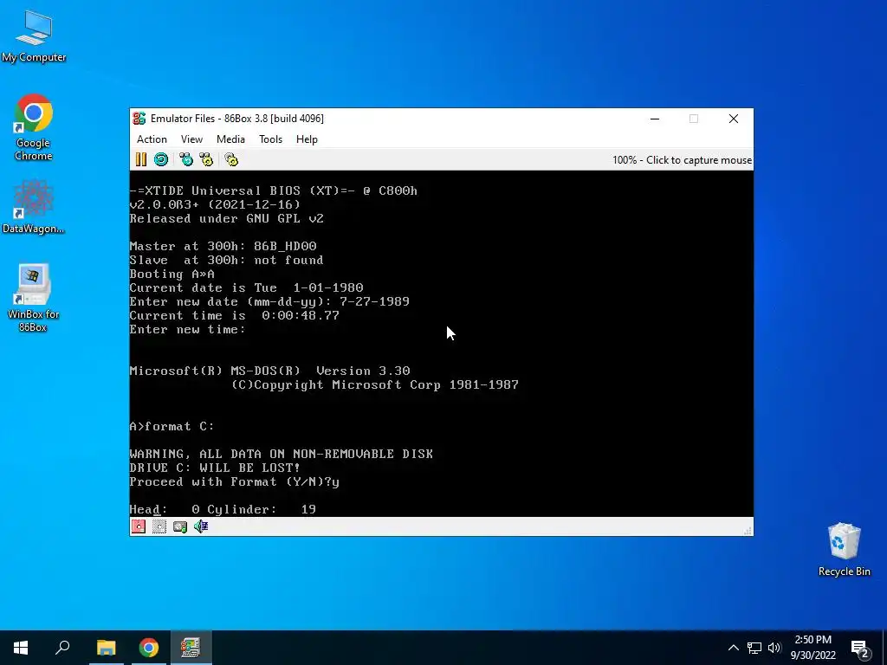The width and height of the screenshot is (887, 665).
Task: Click the volume tray icon
Action: click(x=774, y=648)
